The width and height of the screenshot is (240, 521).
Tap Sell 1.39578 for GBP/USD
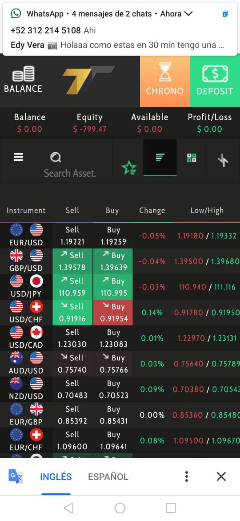pyautogui.click(x=72, y=261)
